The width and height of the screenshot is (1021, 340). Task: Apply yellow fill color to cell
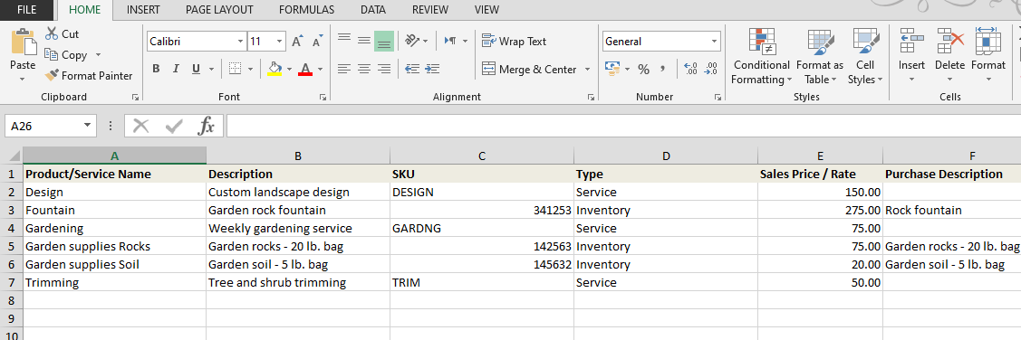275,69
